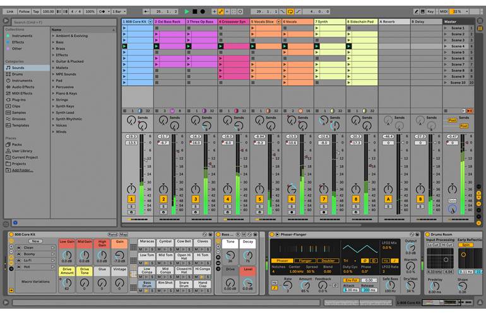Expand the Ambient & Evolving folder
Screen dimensions: 486x315
tap(53, 36)
